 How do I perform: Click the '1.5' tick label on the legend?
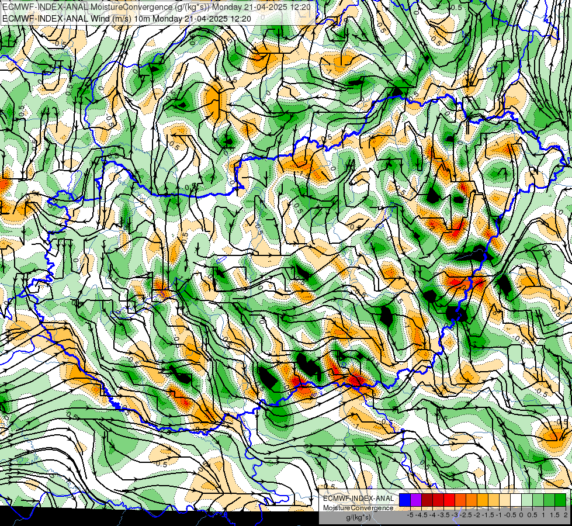554,515
